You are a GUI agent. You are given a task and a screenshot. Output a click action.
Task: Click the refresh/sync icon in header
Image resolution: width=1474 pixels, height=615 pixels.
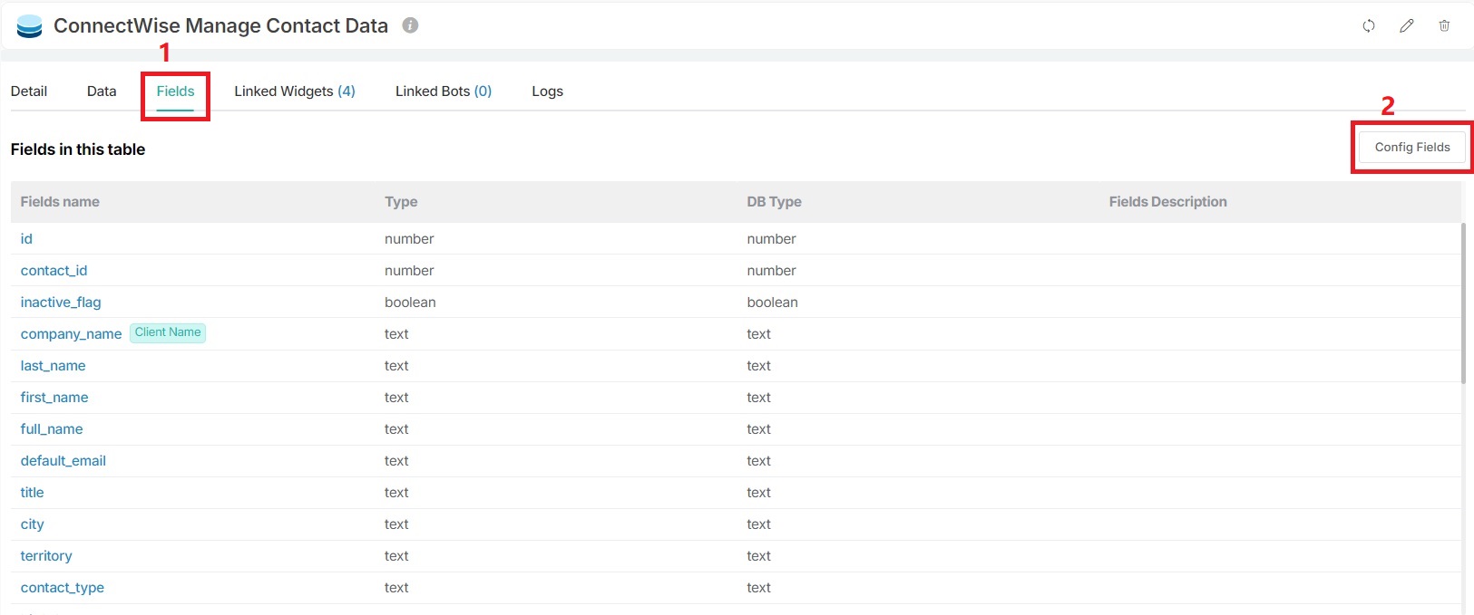[x=1369, y=25]
